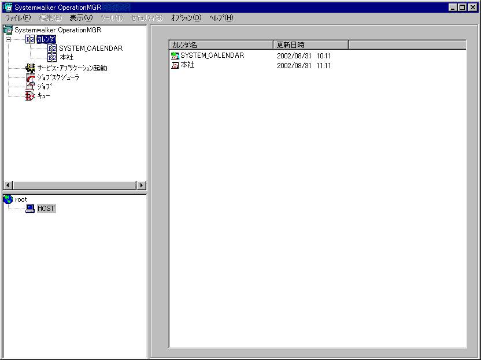Sort by the カレンダ名 column header
This screenshot has width=481, height=360.
pyautogui.click(x=221, y=44)
